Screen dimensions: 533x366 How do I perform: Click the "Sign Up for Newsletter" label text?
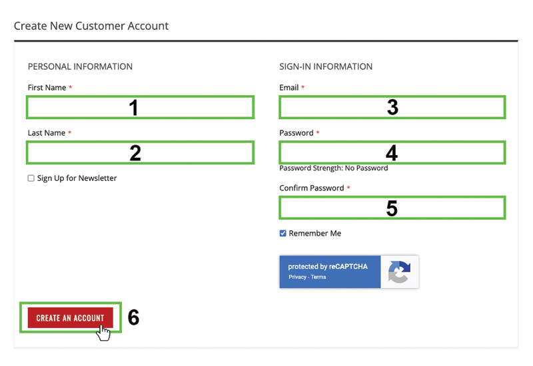click(77, 178)
